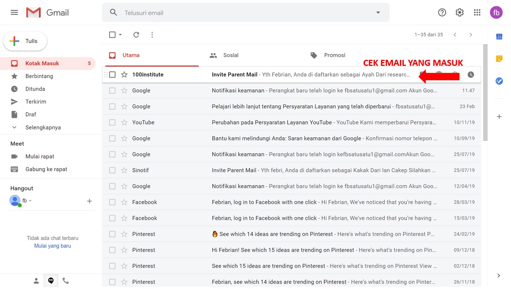511x289 pixels.
Task: Tick the checkbox for Pinterest email 24/02/19
Action: click(112, 234)
